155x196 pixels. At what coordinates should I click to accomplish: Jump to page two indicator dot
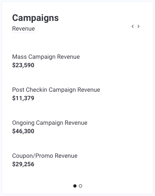[x=81, y=186]
